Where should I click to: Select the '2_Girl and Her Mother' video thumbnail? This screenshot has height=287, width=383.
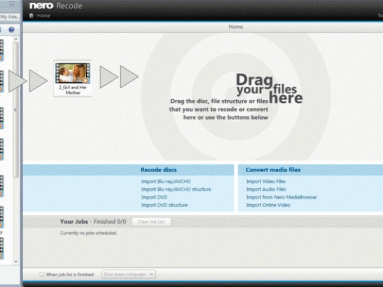[x=72, y=78]
